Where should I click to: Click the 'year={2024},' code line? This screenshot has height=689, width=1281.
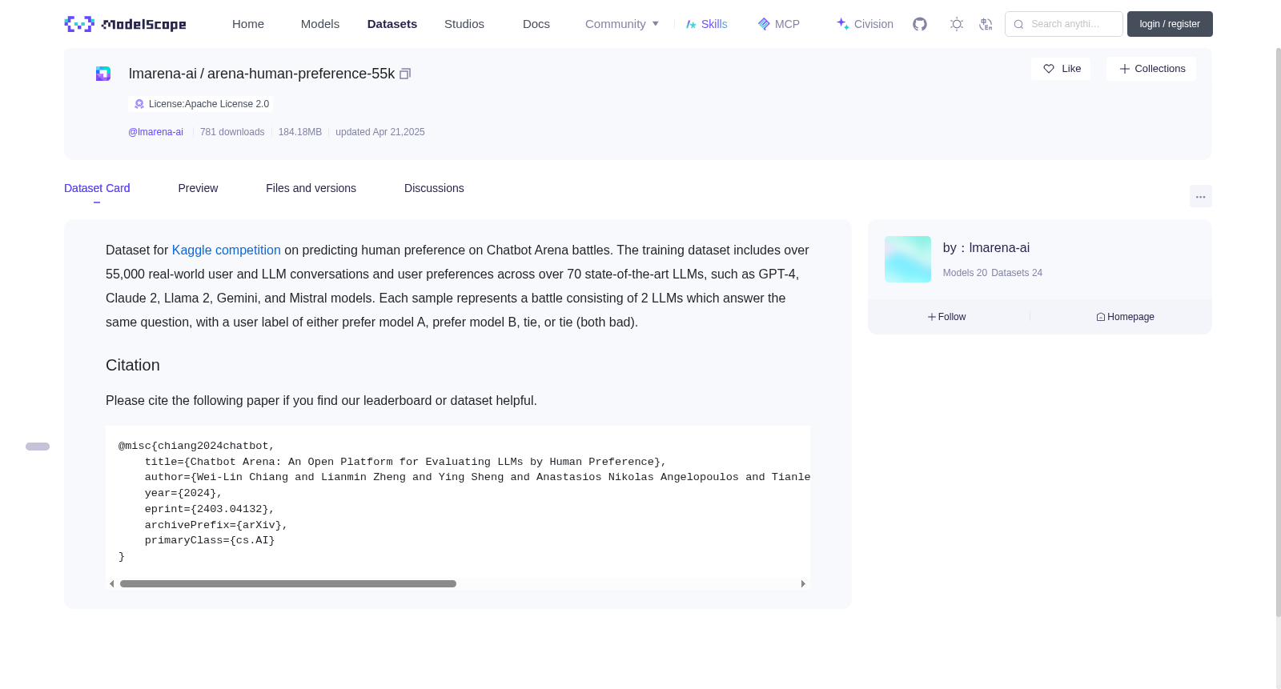pos(183,493)
